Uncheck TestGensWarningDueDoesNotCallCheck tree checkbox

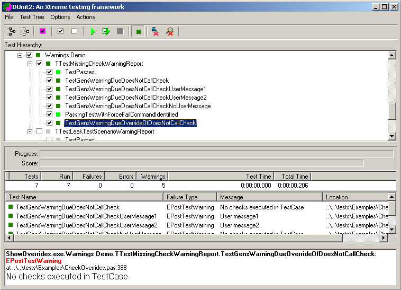click(x=49, y=81)
